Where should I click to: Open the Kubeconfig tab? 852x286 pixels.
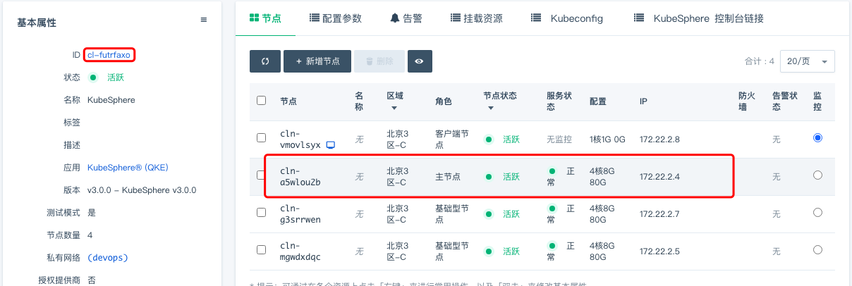point(567,18)
